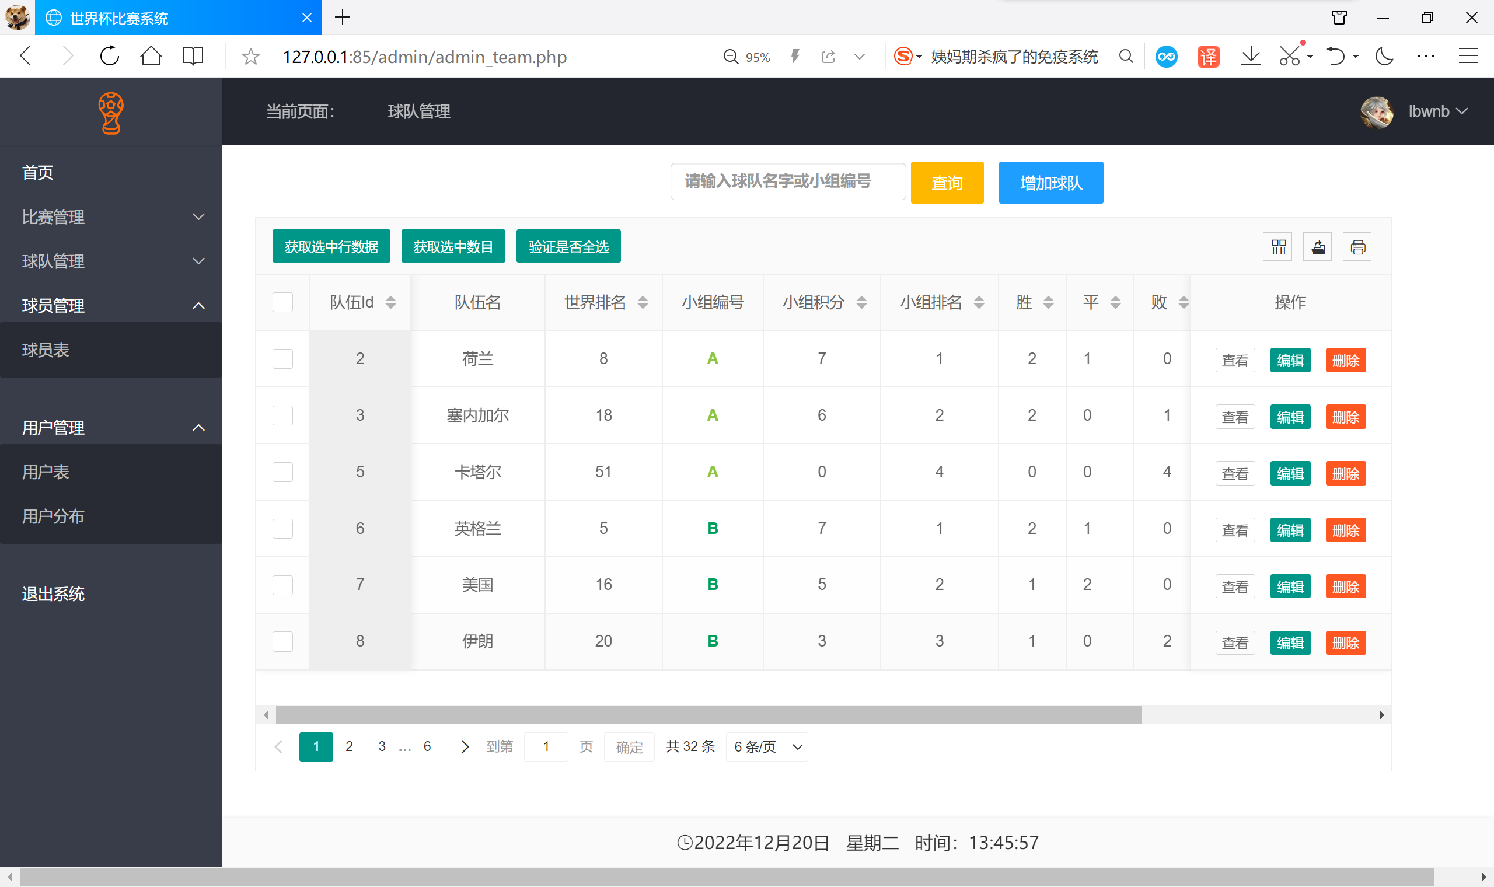The width and height of the screenshot is (1494, 887).
Task: Check the row for 伊朗
Action: coord(282,641)
